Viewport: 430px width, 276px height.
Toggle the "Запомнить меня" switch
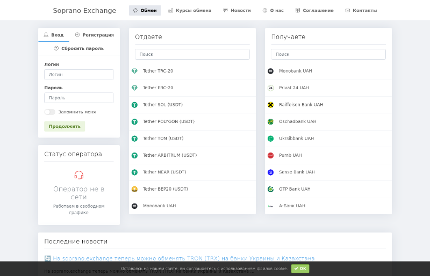point(49,112)
